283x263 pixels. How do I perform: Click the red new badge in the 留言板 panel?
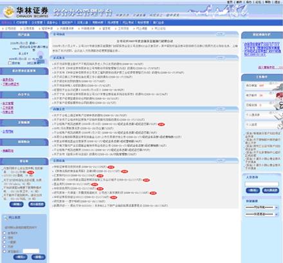pyautogui.click(x=31, y=172)
